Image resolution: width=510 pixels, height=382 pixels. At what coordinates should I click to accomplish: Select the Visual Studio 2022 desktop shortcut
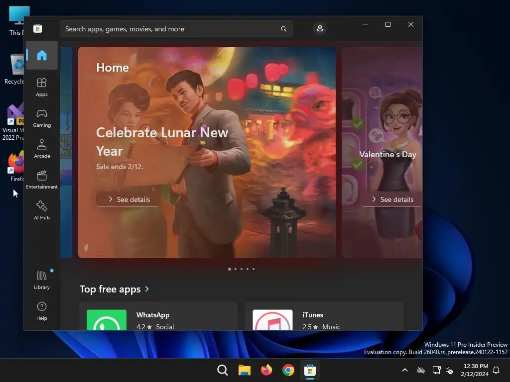click(x=12, y=122)
